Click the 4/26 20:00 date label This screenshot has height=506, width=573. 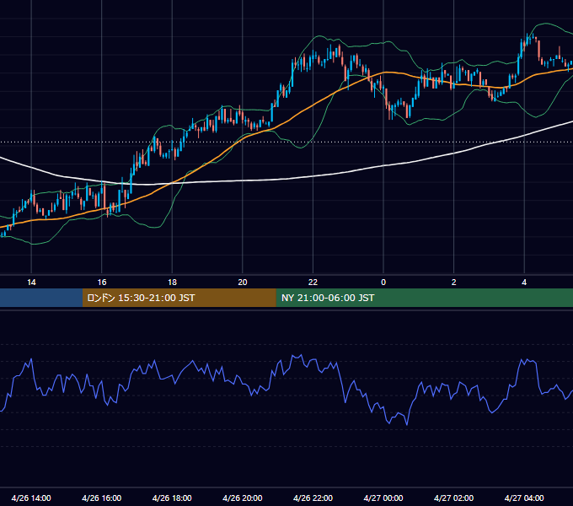[x=243, y=498]
